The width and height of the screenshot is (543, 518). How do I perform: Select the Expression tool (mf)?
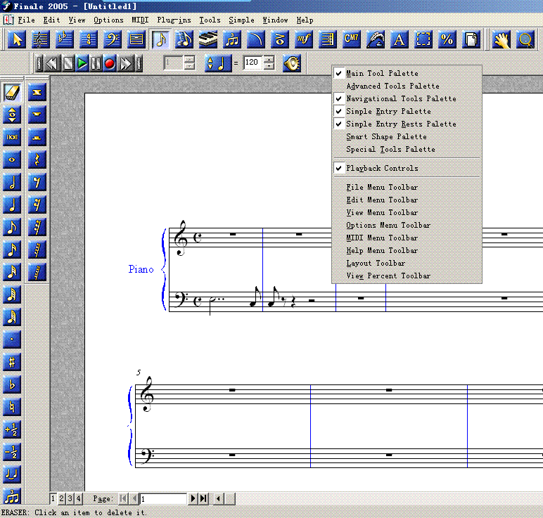[x=303, y=39]
